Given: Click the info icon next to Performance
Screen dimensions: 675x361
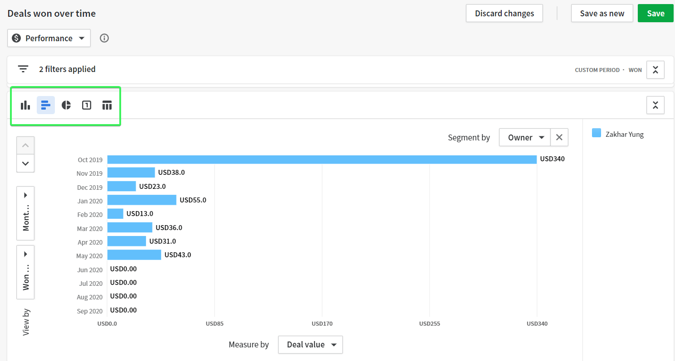Looking at the screenshot, I should (x=104, y=38).
